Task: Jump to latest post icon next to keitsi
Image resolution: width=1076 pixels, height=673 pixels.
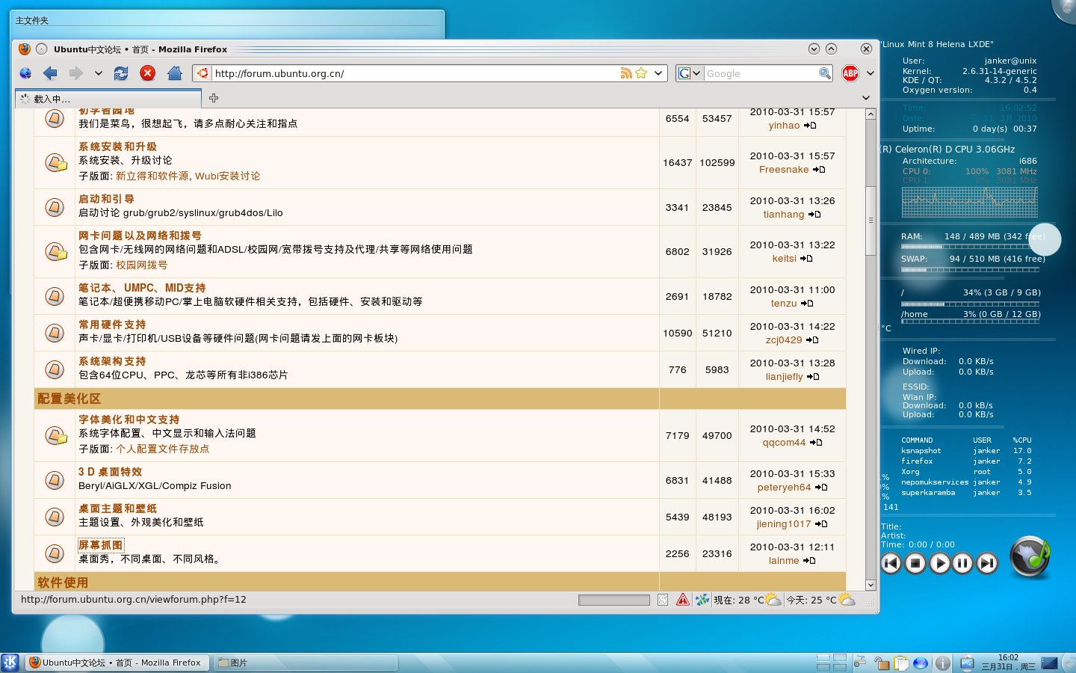Action: click(x=806, y=259)
